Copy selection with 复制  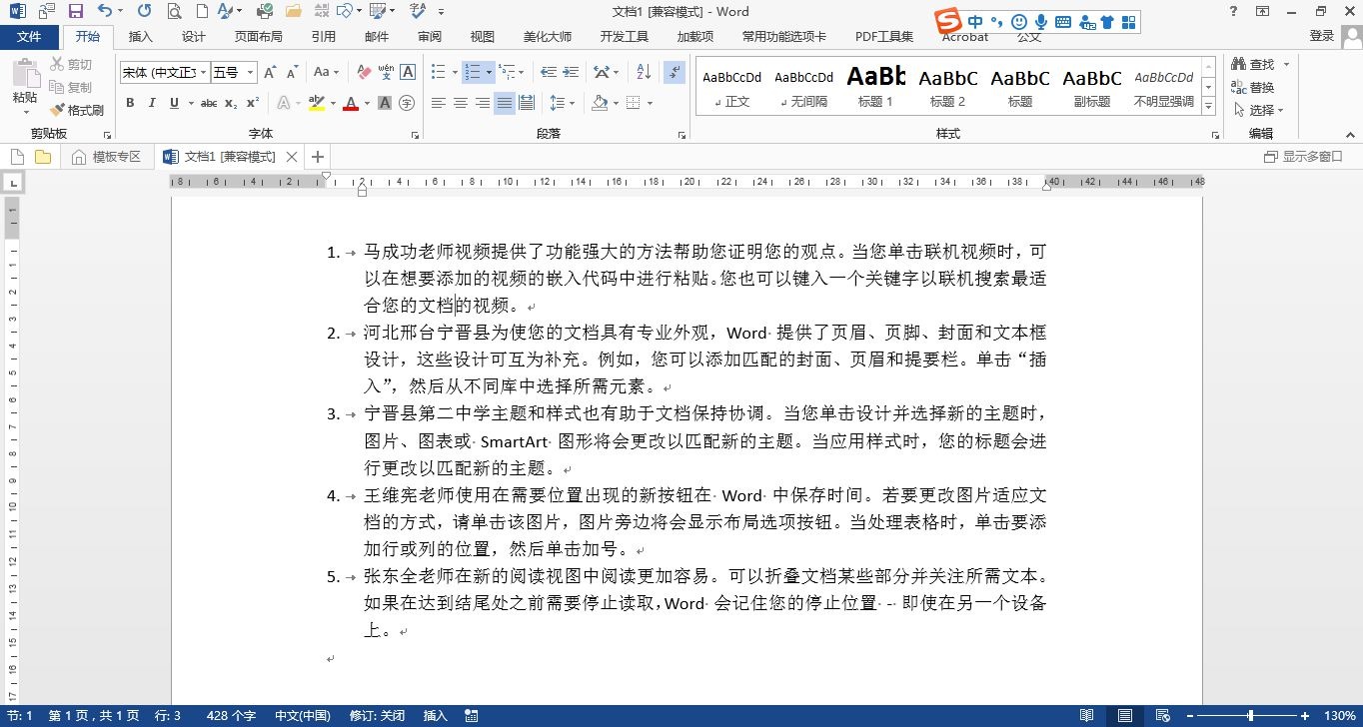pyautogui.click(x=71, y=88)
